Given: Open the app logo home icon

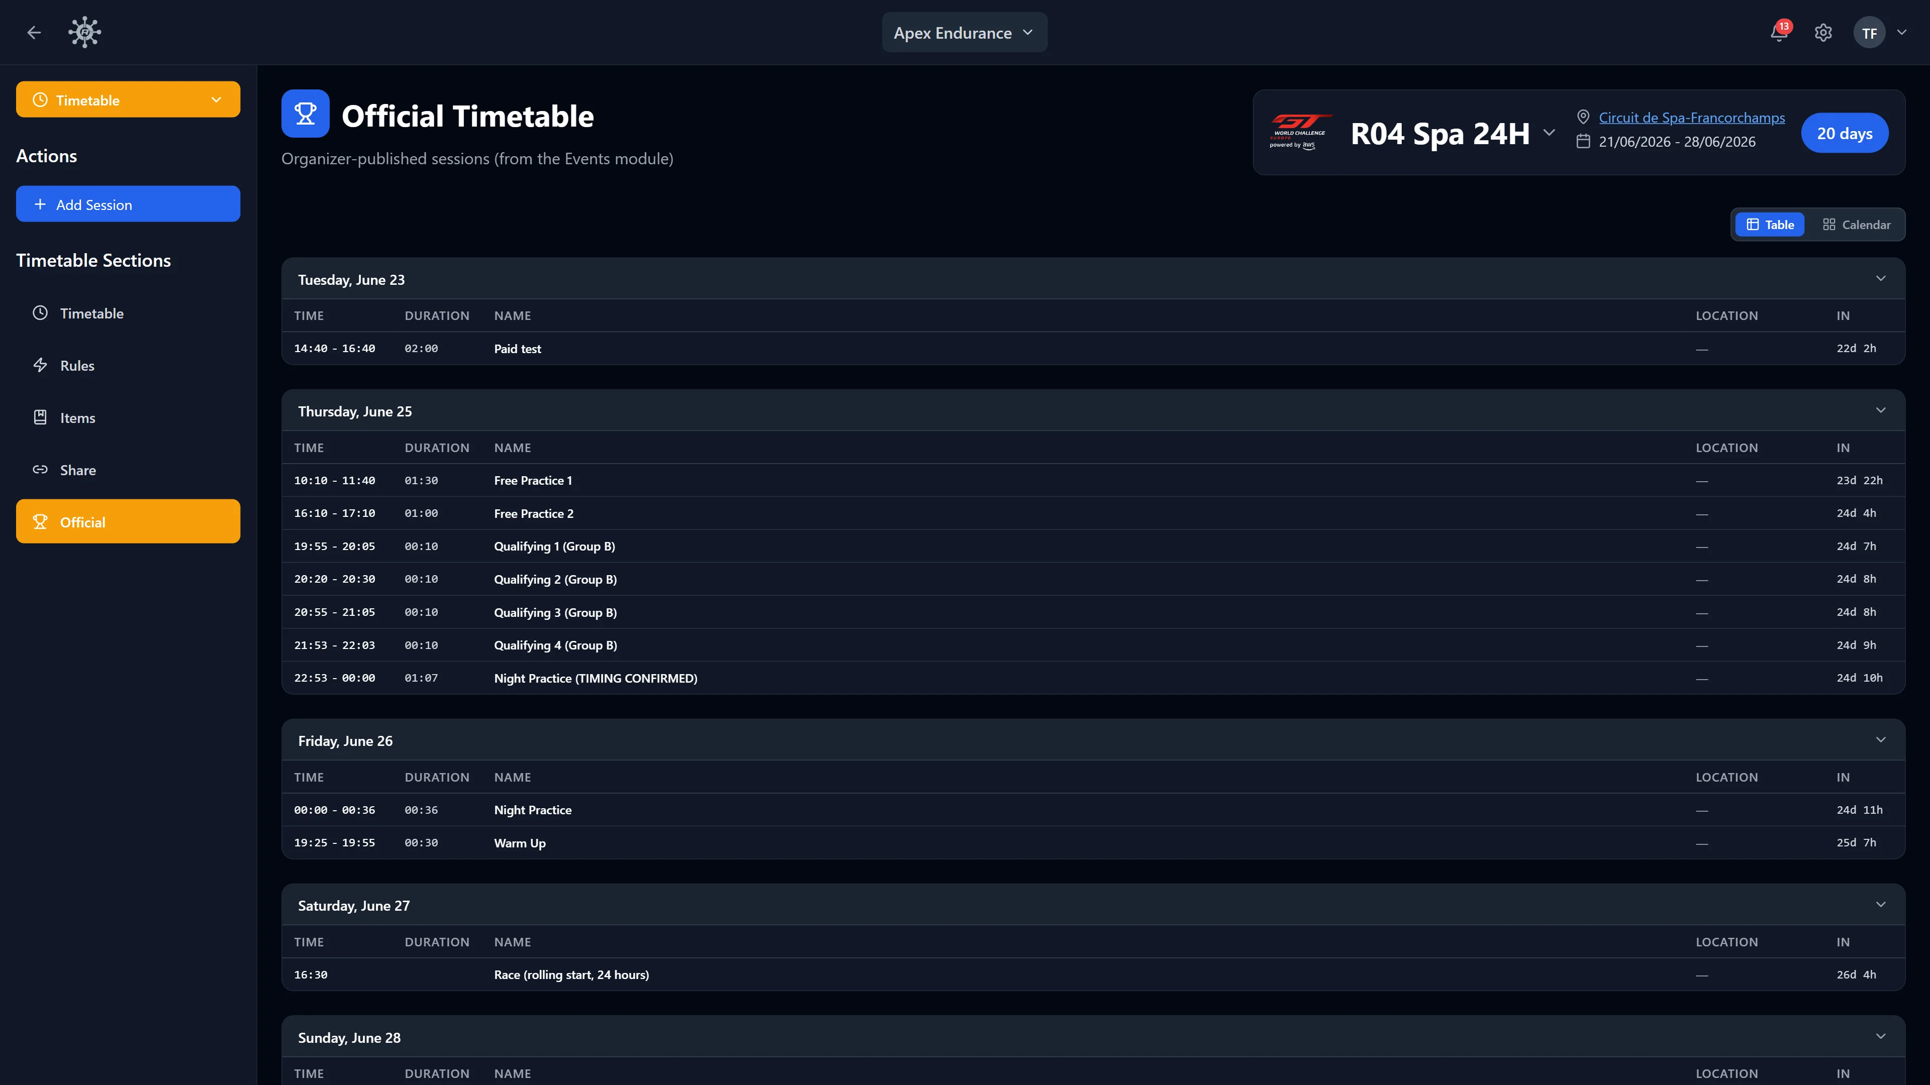Looking at the screenshot, I should pyautogui.click(x=84, y=32).
